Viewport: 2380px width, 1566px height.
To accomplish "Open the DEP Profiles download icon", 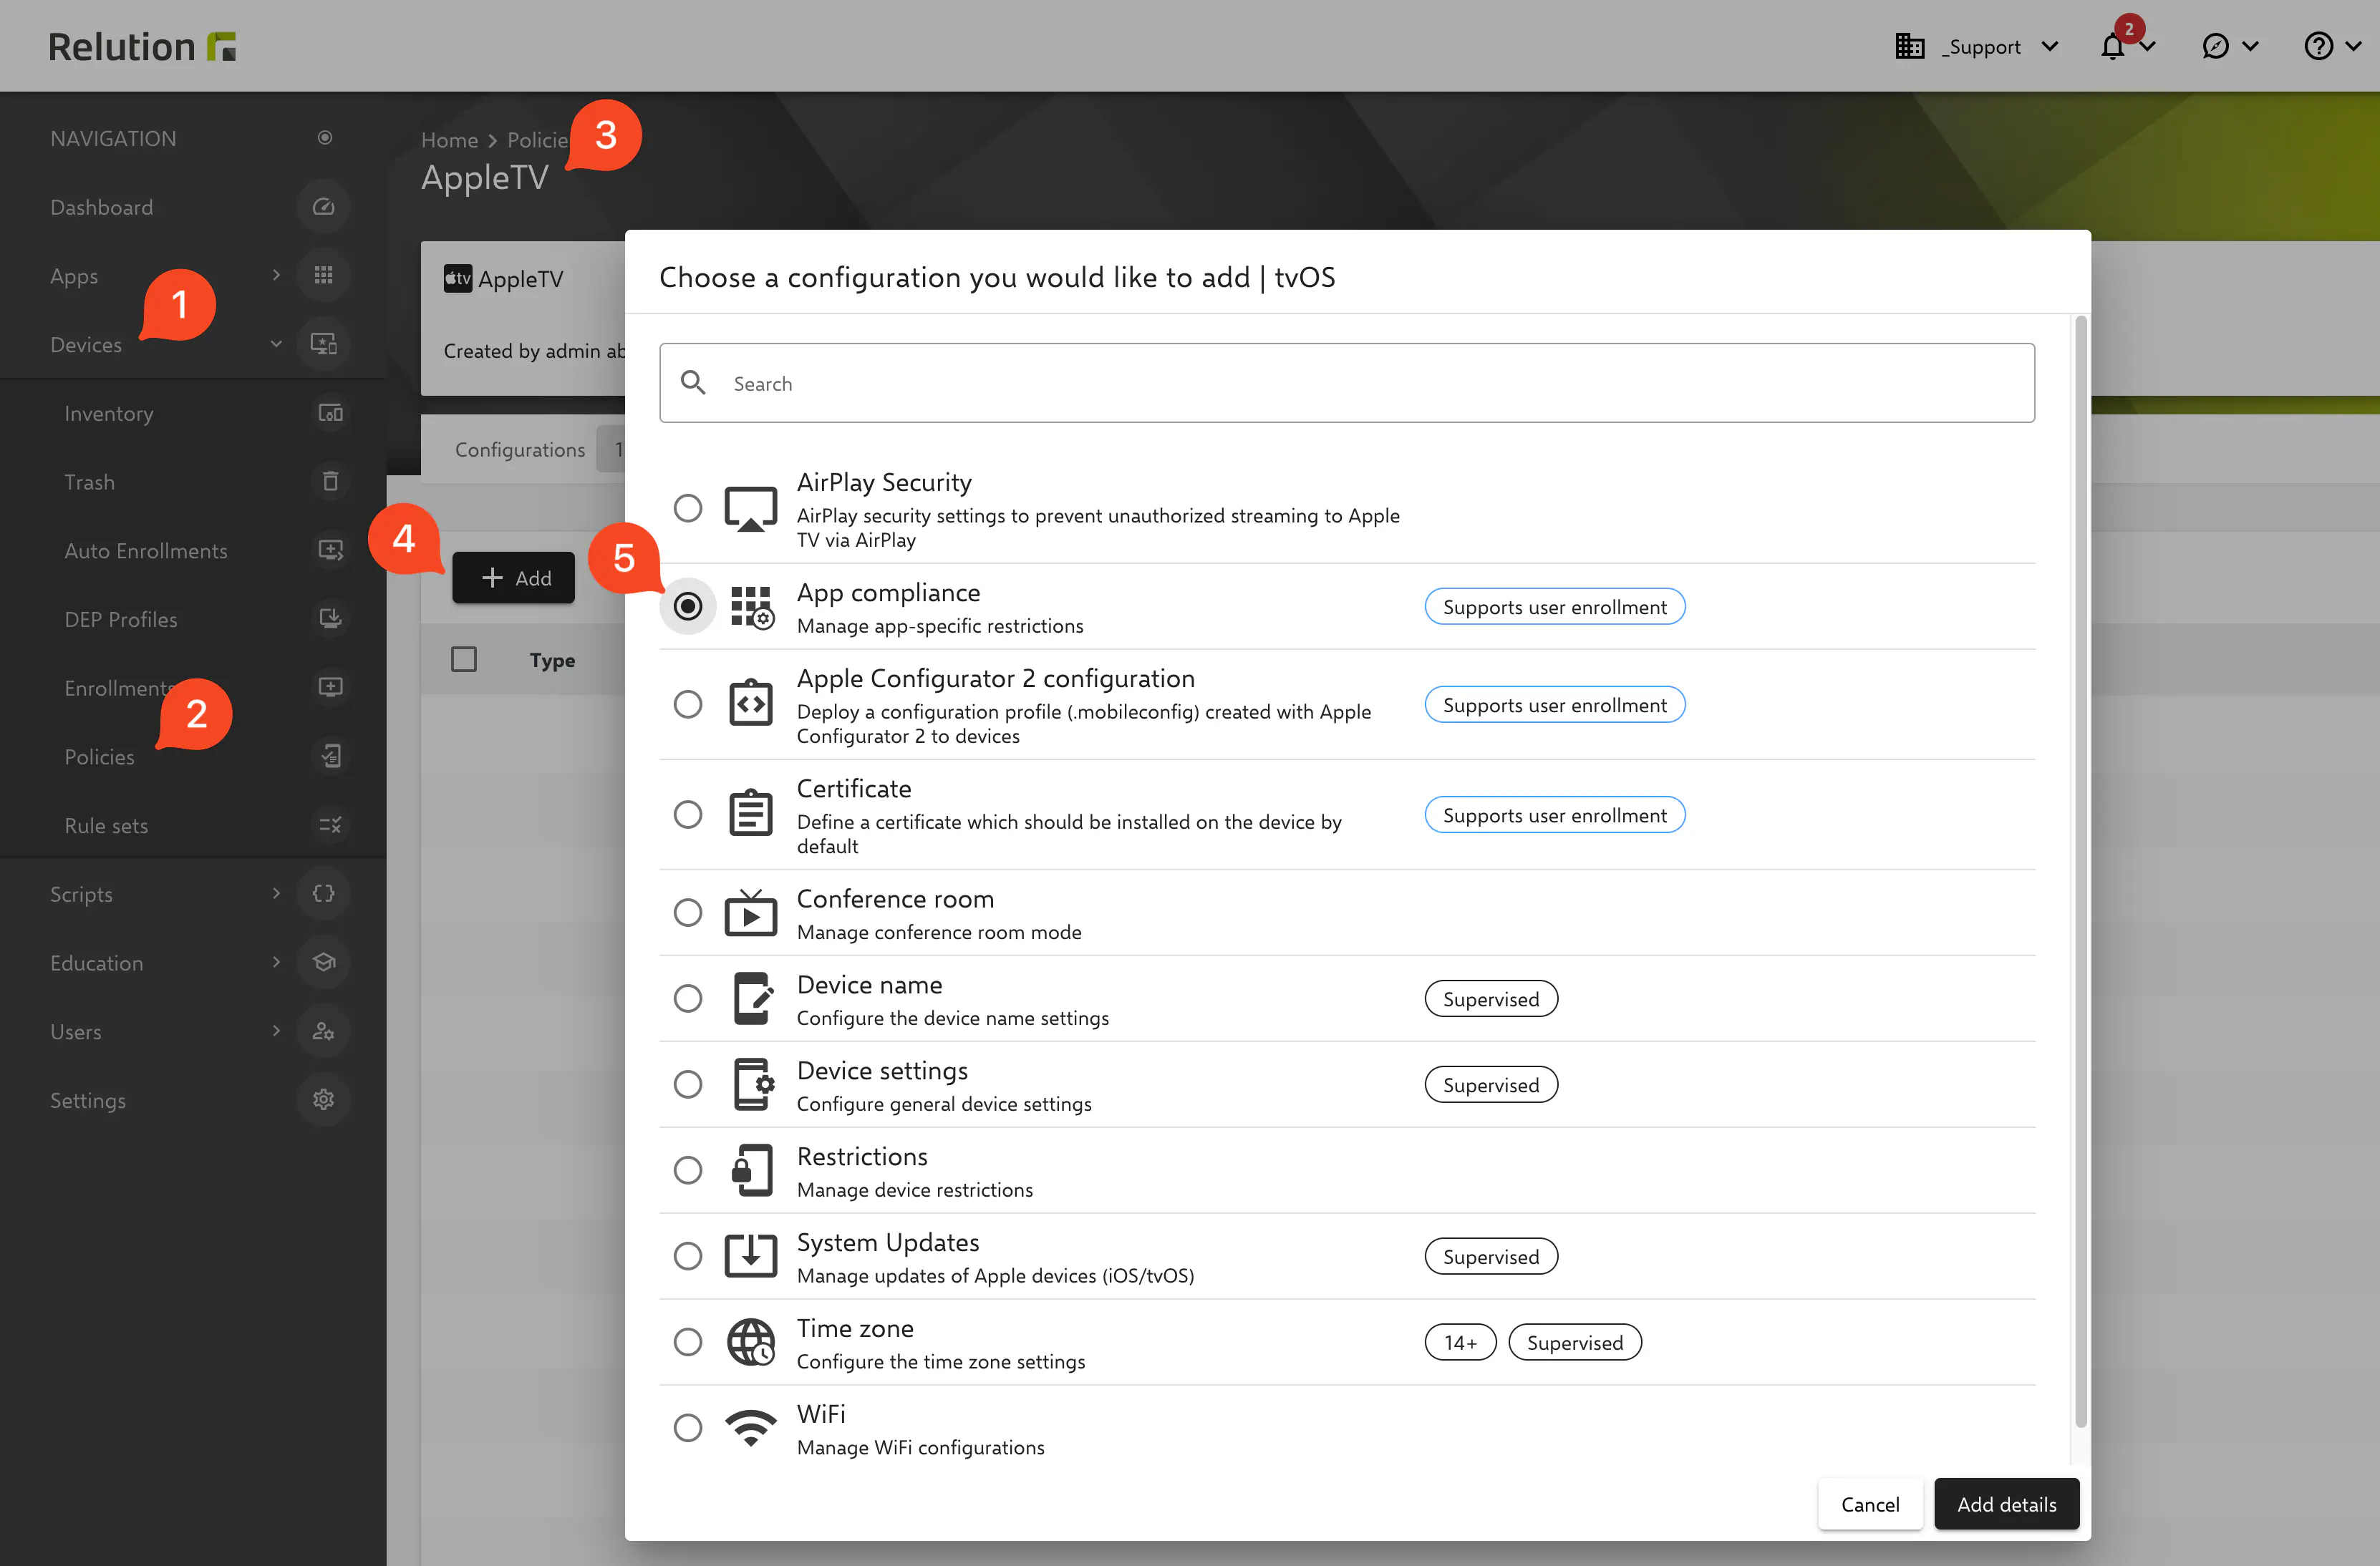I will click(x=331, y=618).
